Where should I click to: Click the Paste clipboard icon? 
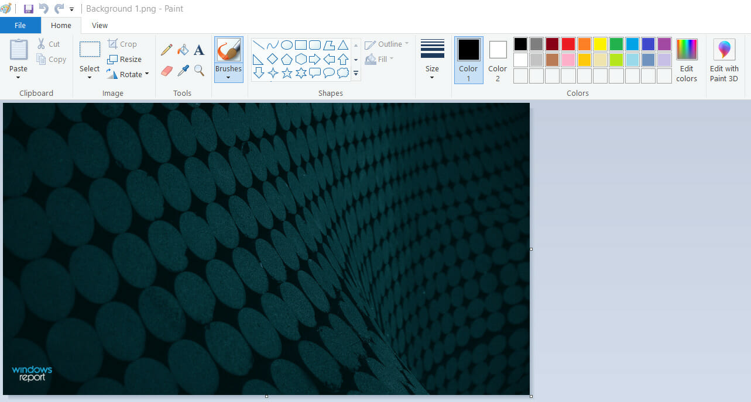pyautogui.click(x=19, y=50)
